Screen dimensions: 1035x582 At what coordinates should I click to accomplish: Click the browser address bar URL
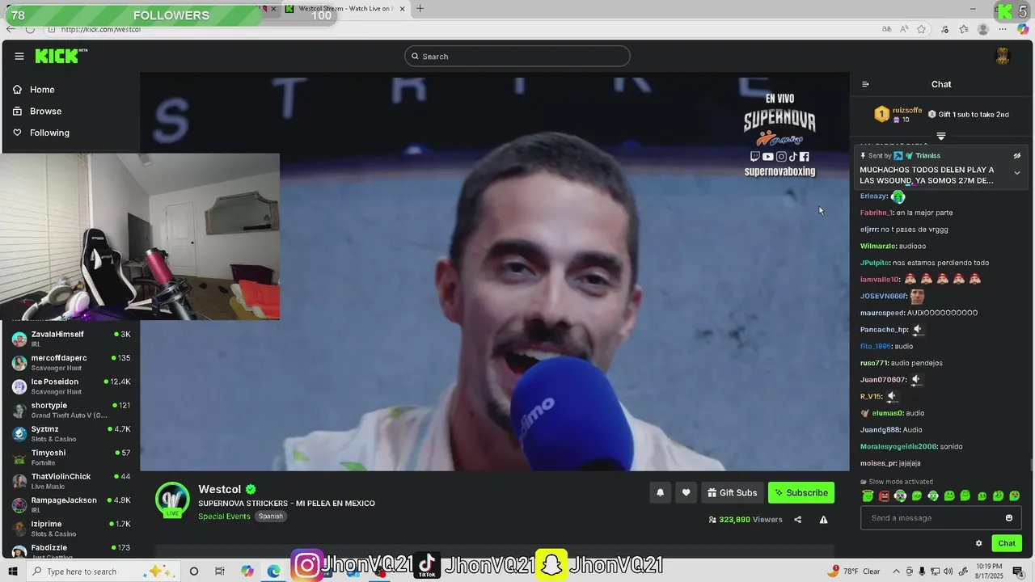101,29
